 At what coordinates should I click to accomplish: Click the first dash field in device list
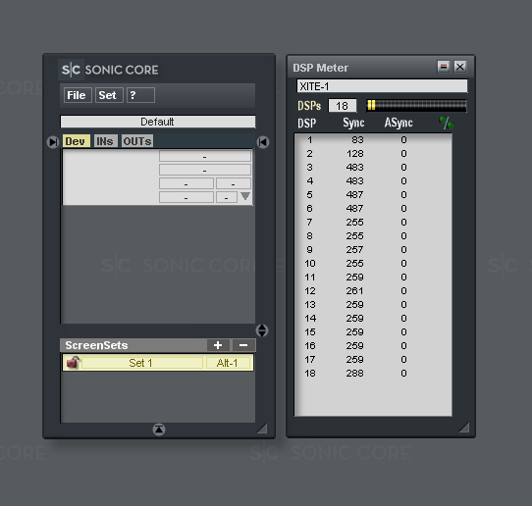tap(205, 156)
